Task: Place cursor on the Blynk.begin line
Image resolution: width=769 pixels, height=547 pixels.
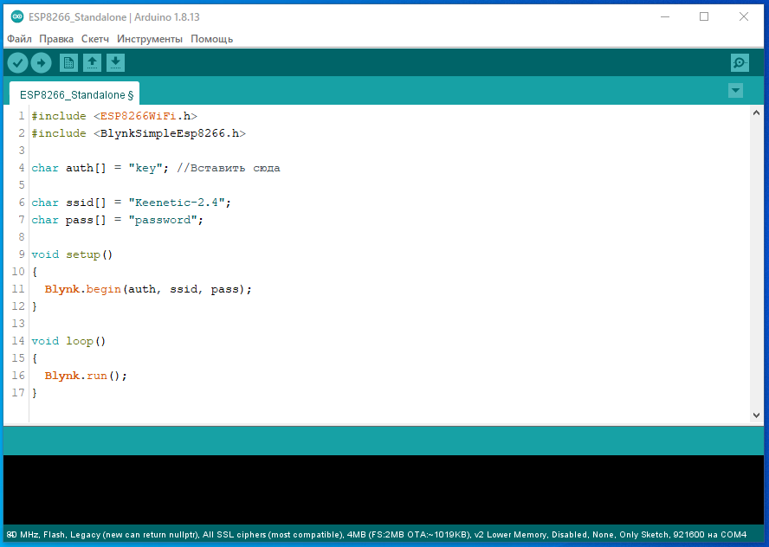Action: click(x=147, y=289)
